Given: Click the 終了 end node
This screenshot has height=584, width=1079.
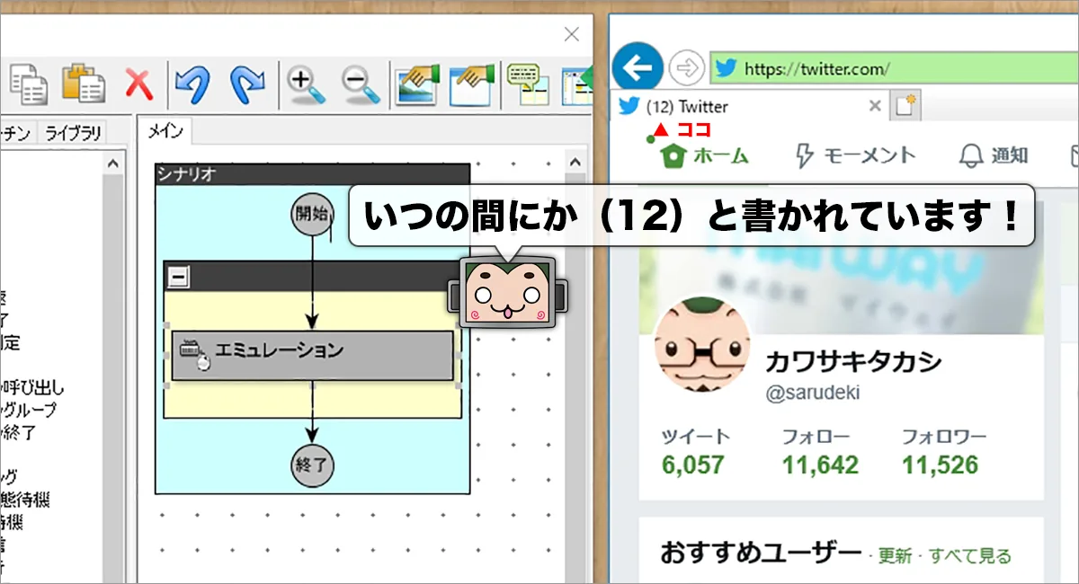Looking at the screenshot, I should pos(312,465).
